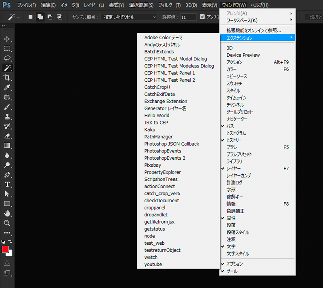
Task: Toggle Quick Mask mode icon
Action: (x=7, y=263)
